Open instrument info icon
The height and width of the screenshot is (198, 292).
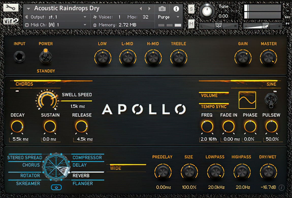(x=176, y=9)
